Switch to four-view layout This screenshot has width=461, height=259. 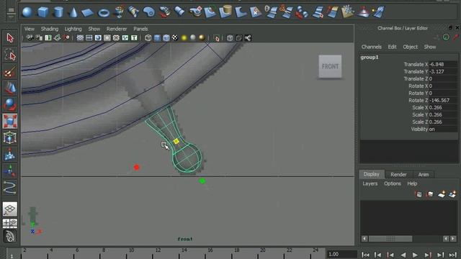pos(10,223)
